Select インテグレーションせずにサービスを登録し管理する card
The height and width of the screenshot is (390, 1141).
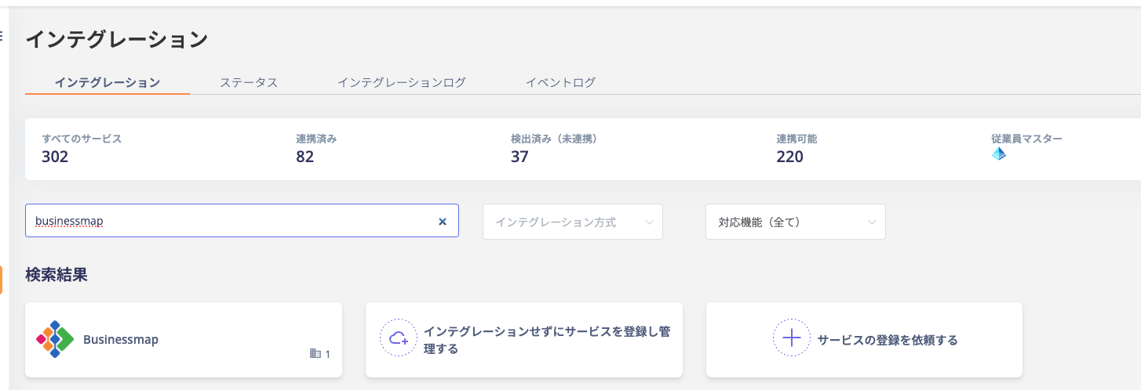(524, 340)
